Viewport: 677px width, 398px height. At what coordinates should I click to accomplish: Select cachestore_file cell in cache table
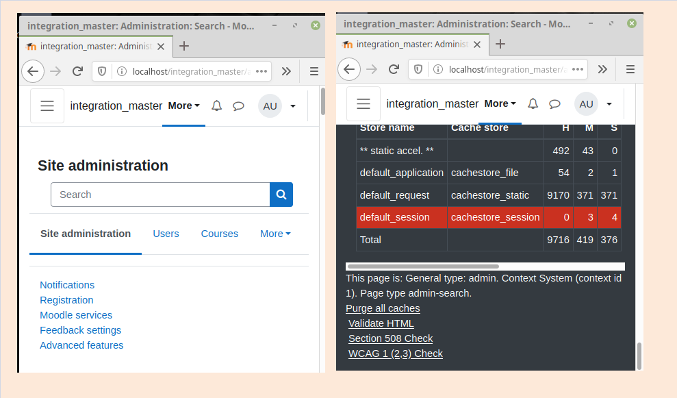[x=495, y=173]
